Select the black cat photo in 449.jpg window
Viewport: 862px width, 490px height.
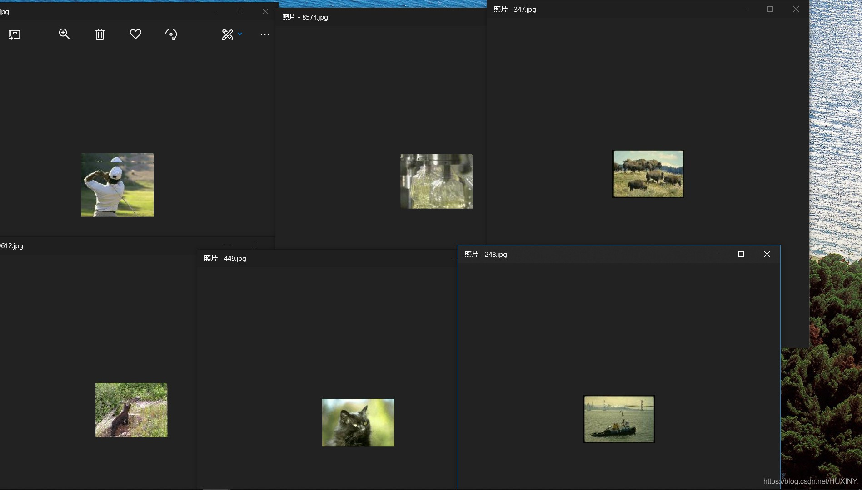358,422
